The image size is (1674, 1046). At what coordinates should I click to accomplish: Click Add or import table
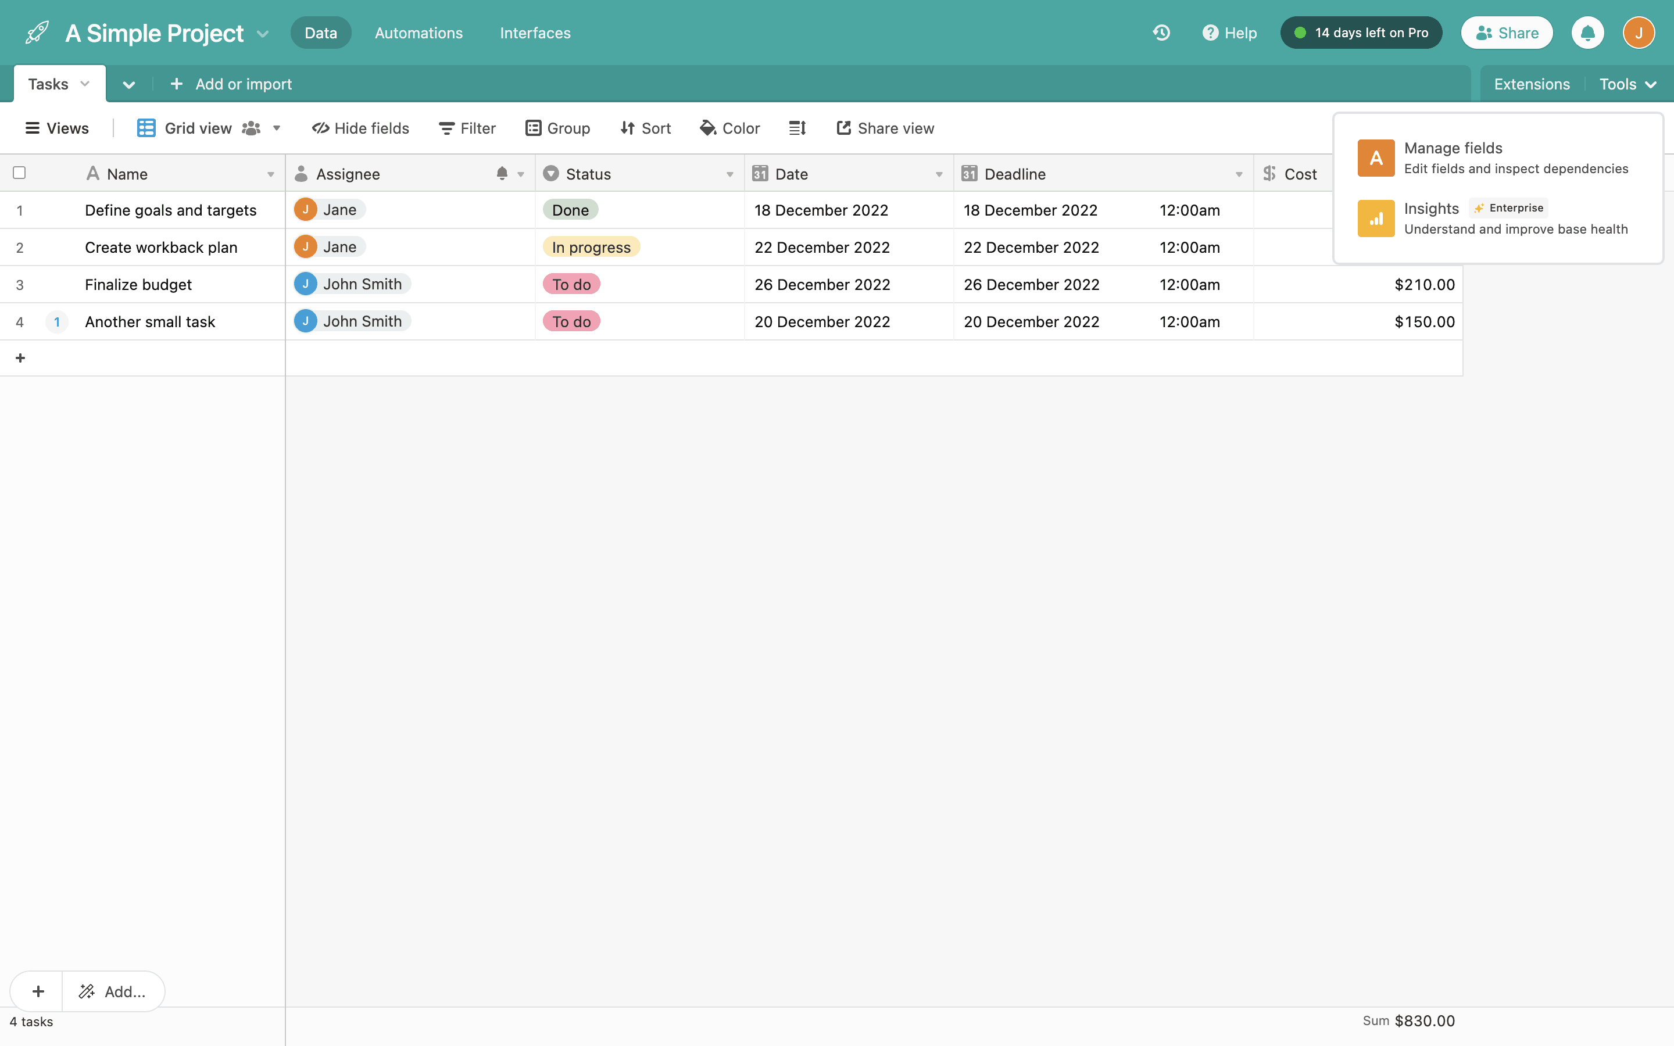[x=230, y=84]
